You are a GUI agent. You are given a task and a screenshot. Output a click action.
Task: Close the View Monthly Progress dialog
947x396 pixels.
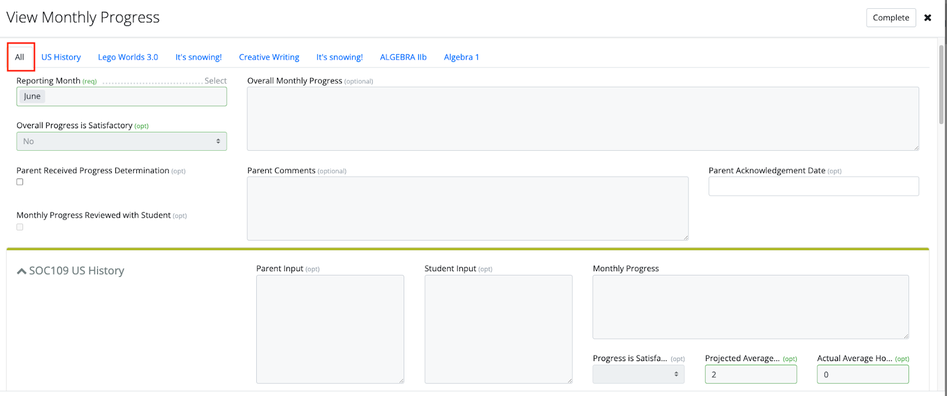927,18
